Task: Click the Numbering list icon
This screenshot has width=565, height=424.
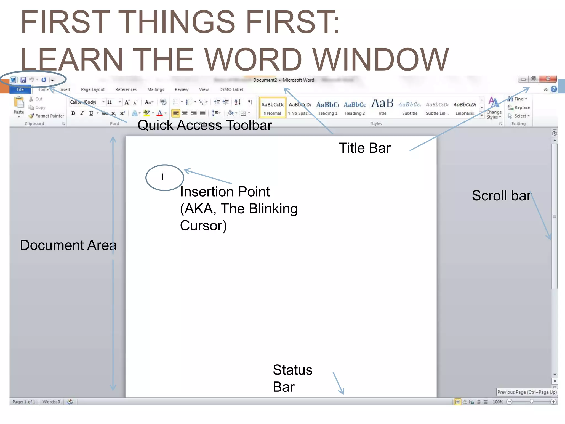Action: coord(189,102)
